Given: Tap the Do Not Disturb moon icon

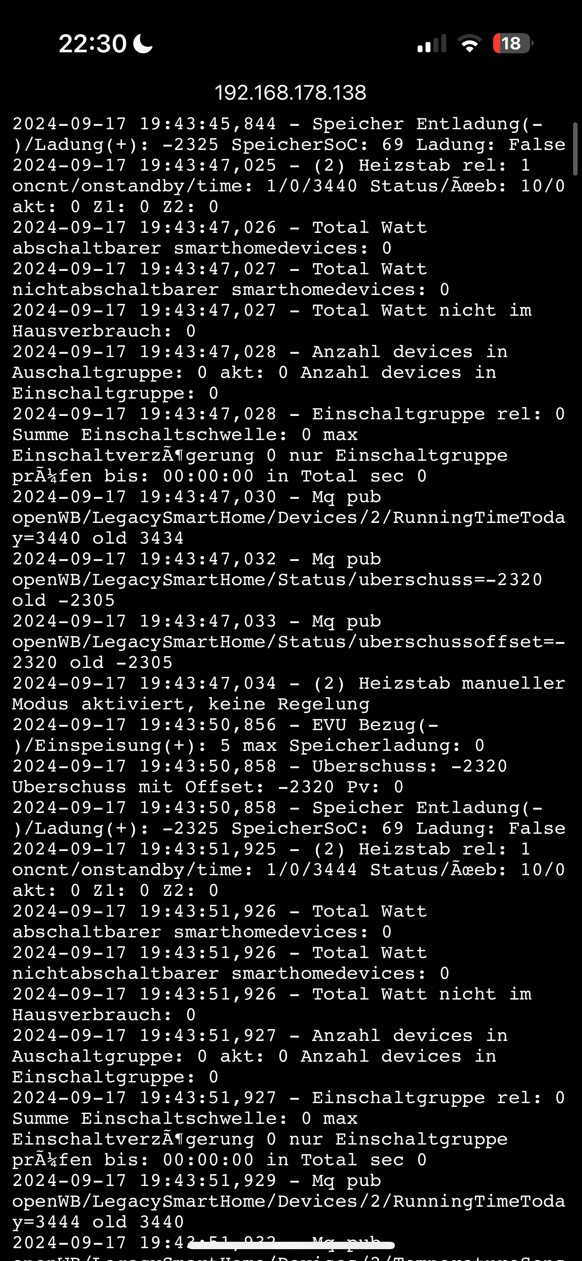Looking at the screenshot, I should (x=143, y=43).
